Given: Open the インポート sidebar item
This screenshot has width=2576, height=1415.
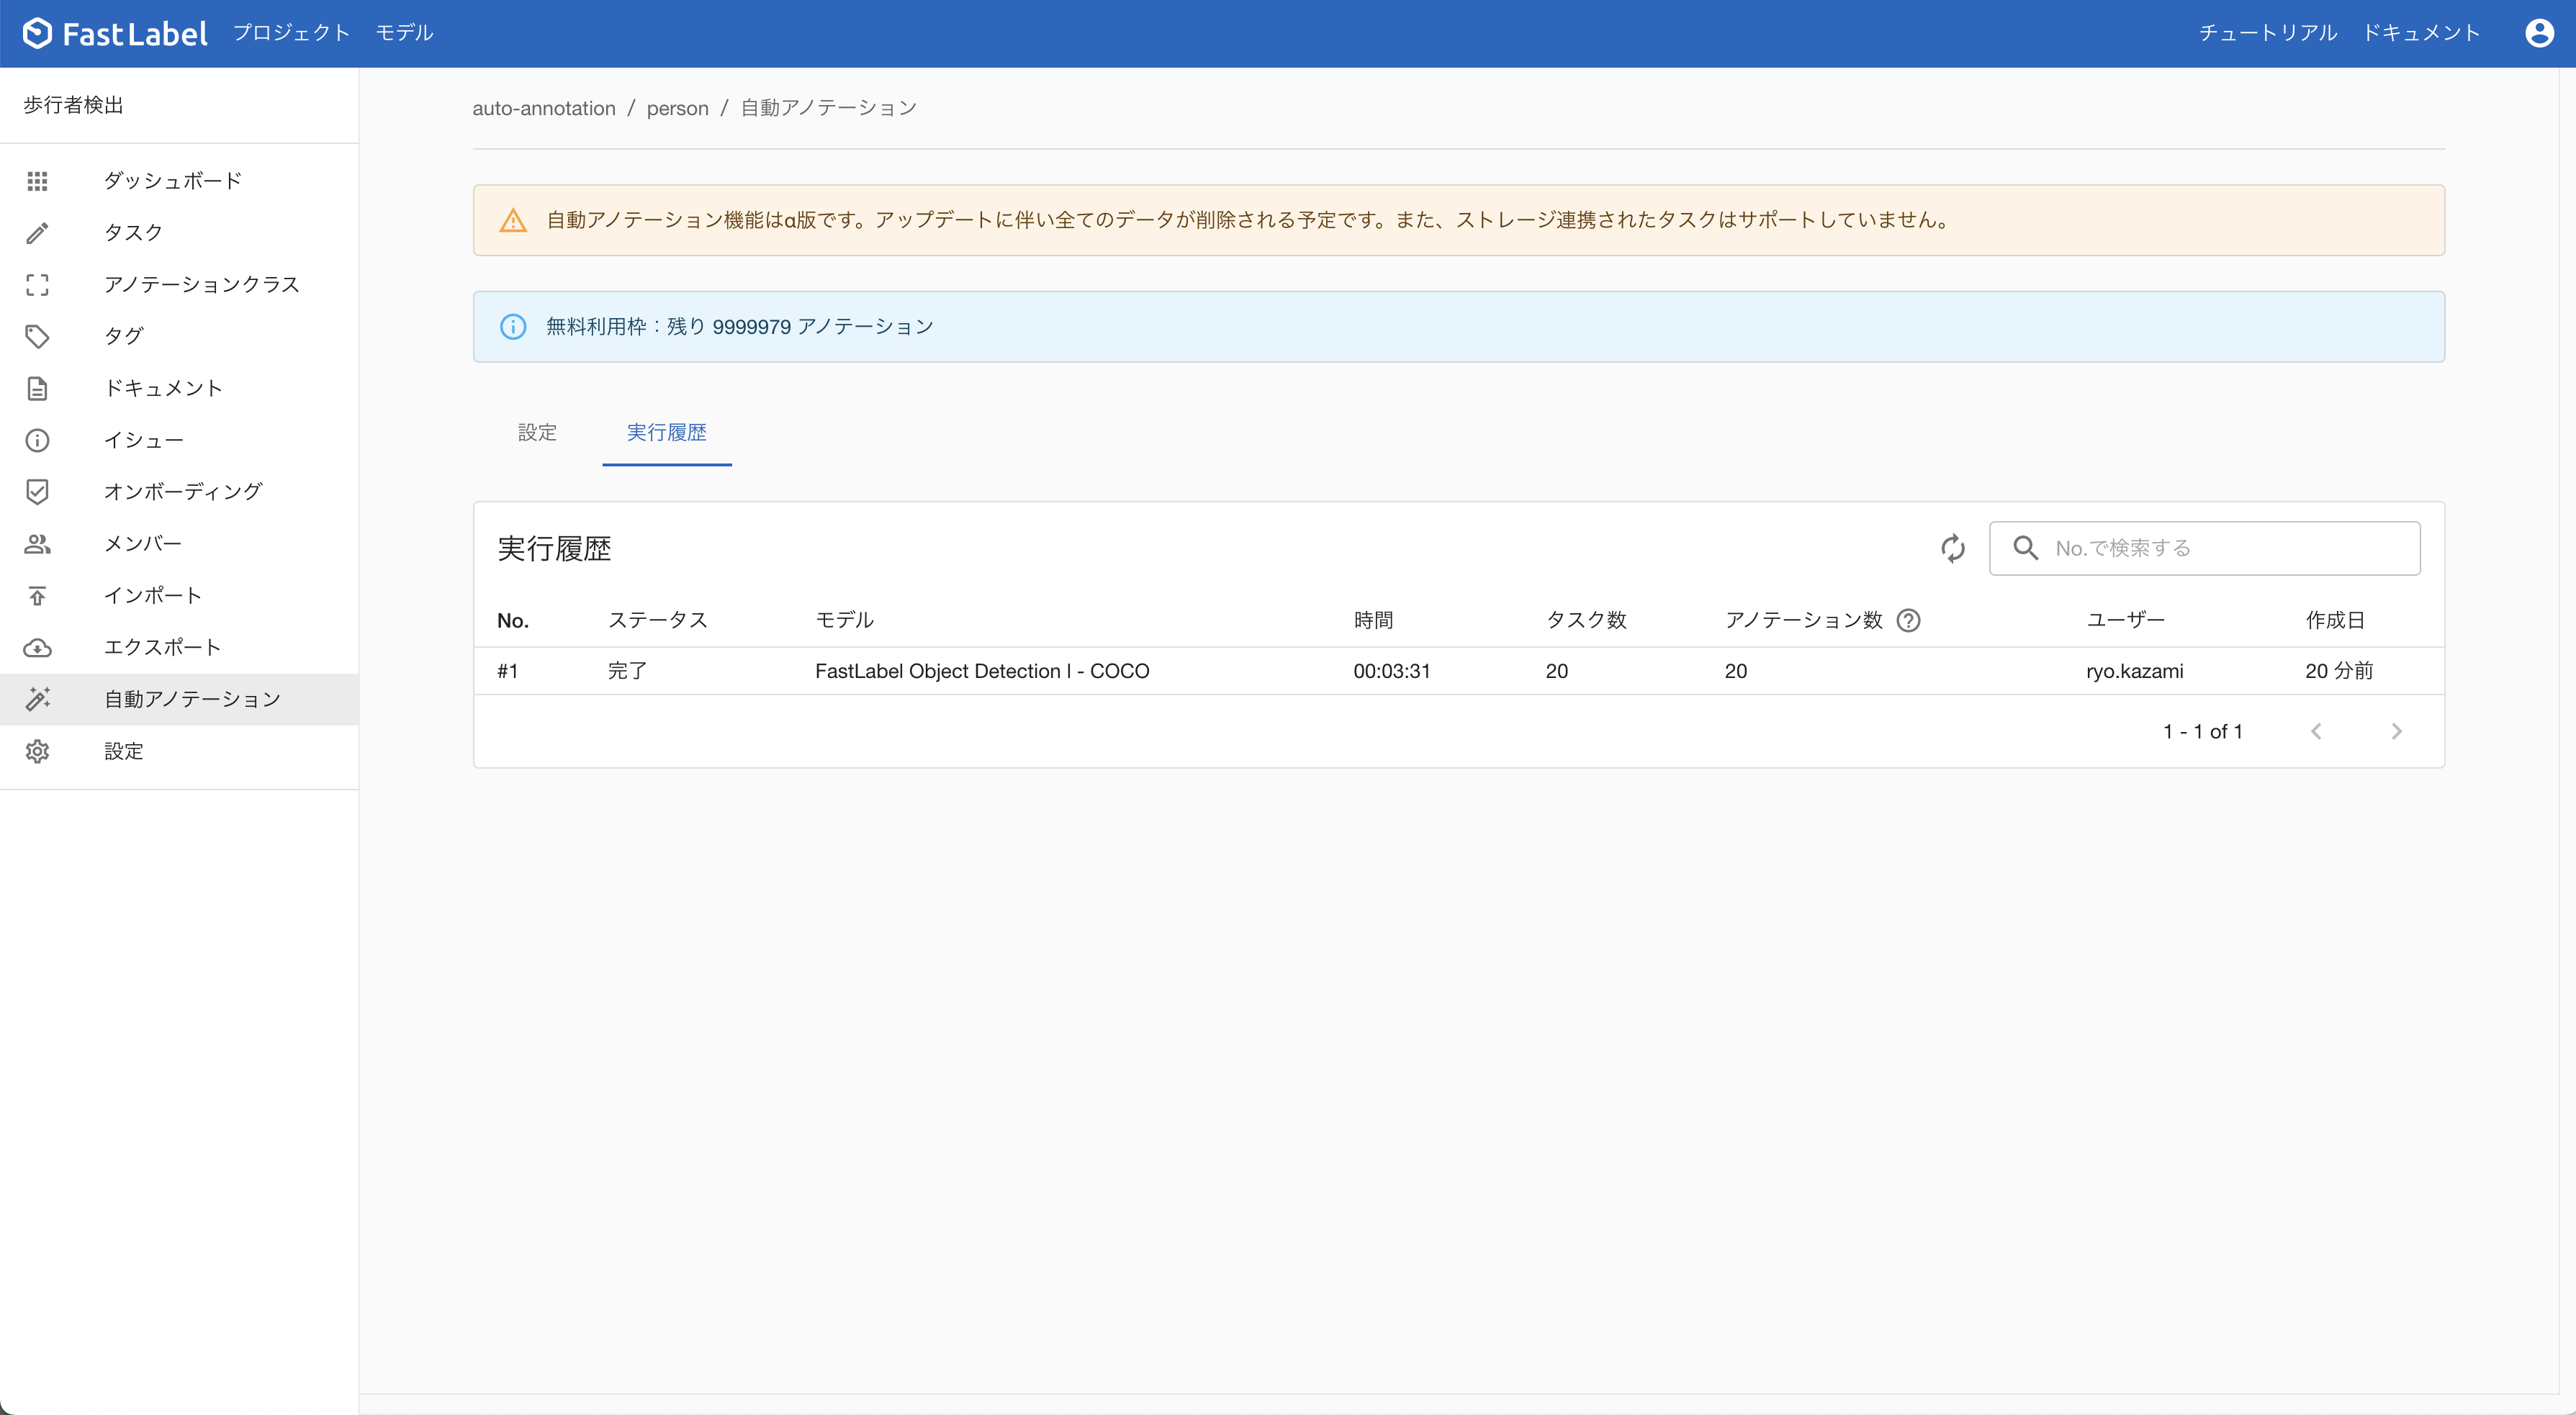Looking at the screenshot, I should click(x=152, y=595).
